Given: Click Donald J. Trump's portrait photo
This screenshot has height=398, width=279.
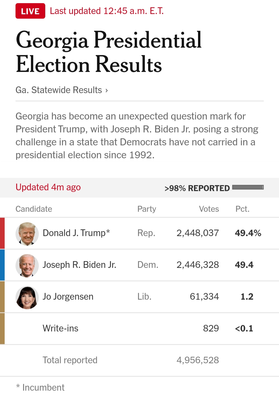Looking at the screenshot, I should coord(27,234).
